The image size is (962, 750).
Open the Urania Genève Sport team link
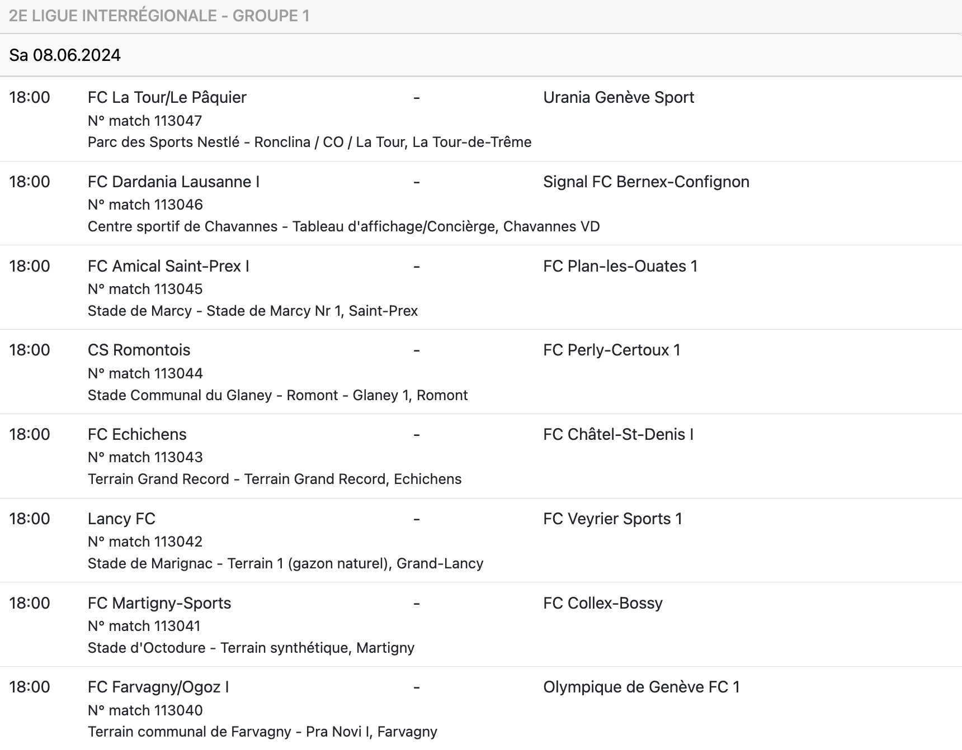click(618, 97)
